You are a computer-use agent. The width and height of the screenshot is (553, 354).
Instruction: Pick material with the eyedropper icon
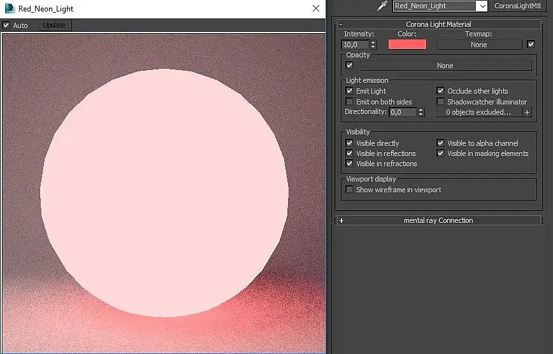pos(382,6)
